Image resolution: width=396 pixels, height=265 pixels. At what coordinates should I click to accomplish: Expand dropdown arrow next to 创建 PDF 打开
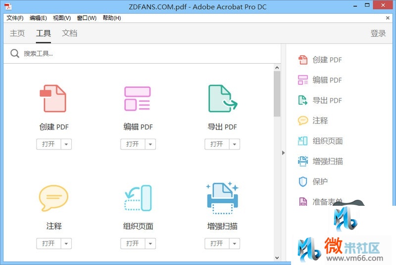(66, 144)
